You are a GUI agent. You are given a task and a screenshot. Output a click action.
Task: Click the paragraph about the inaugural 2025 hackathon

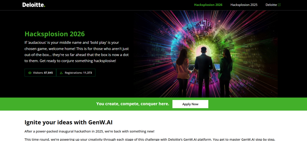[x=89, y=131]
